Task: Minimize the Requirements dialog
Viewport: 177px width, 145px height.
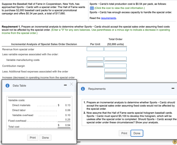Action: point(173,88)
